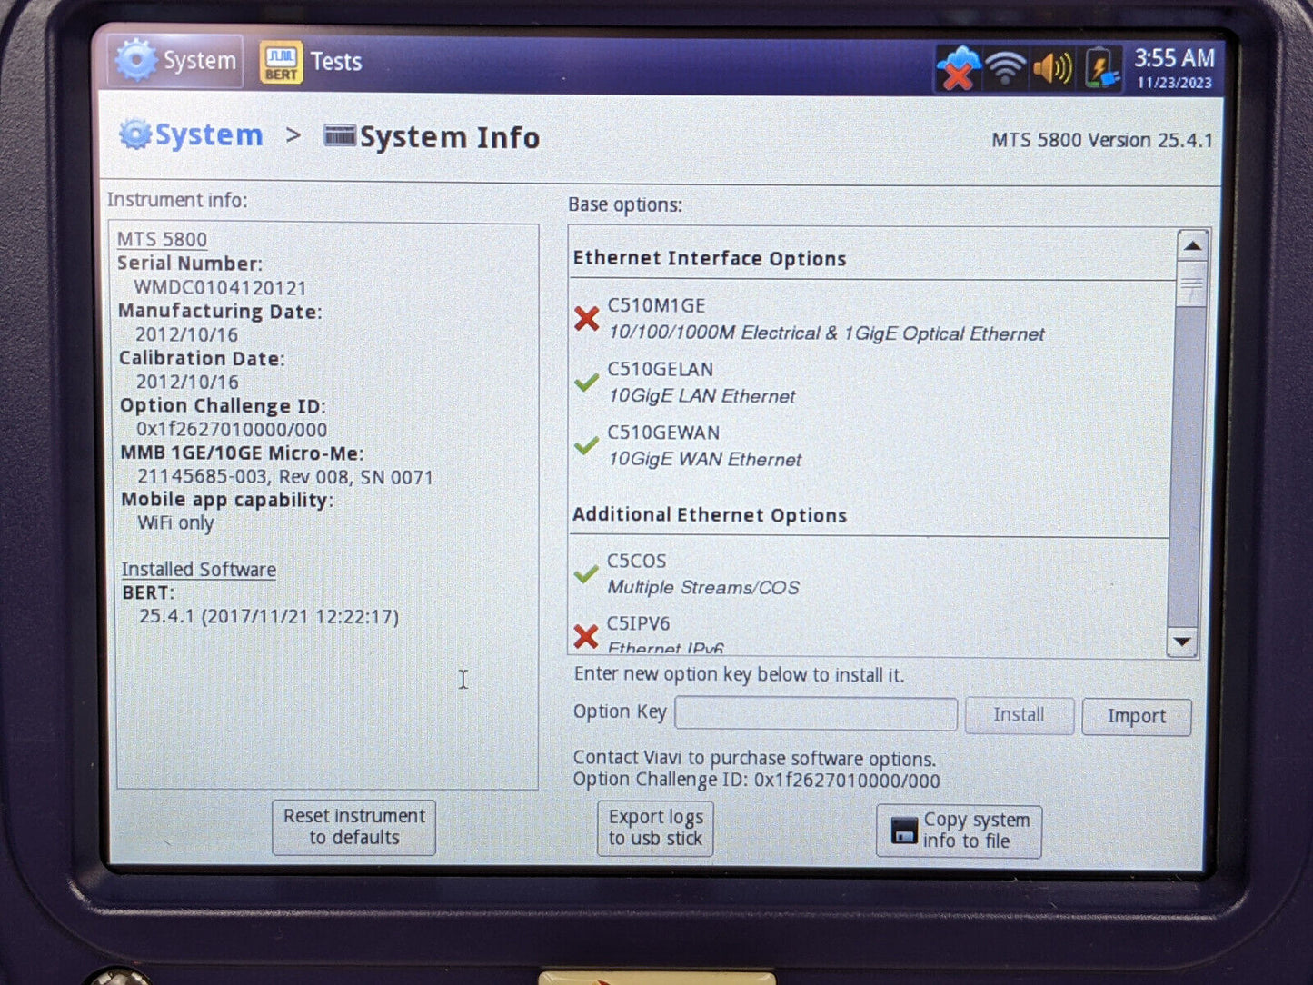Click the BERT version 25.4.1 entry
Screen dimensions: 1313x985
click(x=269, y=617)
